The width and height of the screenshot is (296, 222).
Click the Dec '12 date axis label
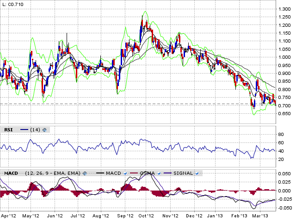pyautogui.click(x=194, y=216)
